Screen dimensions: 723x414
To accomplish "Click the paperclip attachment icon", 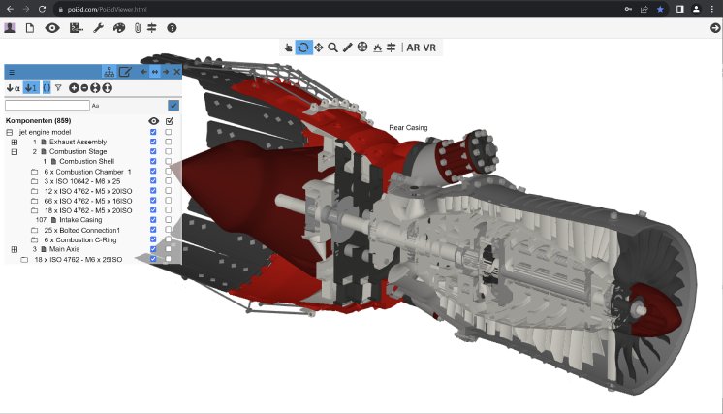I will point(138,28).
